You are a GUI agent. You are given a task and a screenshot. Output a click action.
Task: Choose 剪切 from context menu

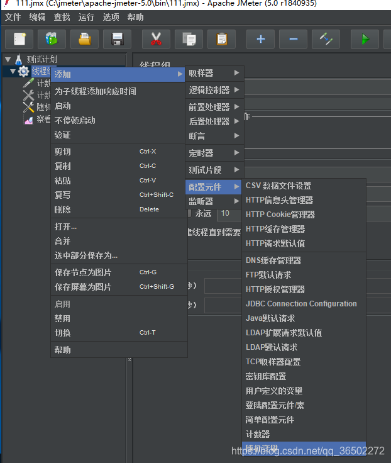pyautogui.click(x=119, y=152)
